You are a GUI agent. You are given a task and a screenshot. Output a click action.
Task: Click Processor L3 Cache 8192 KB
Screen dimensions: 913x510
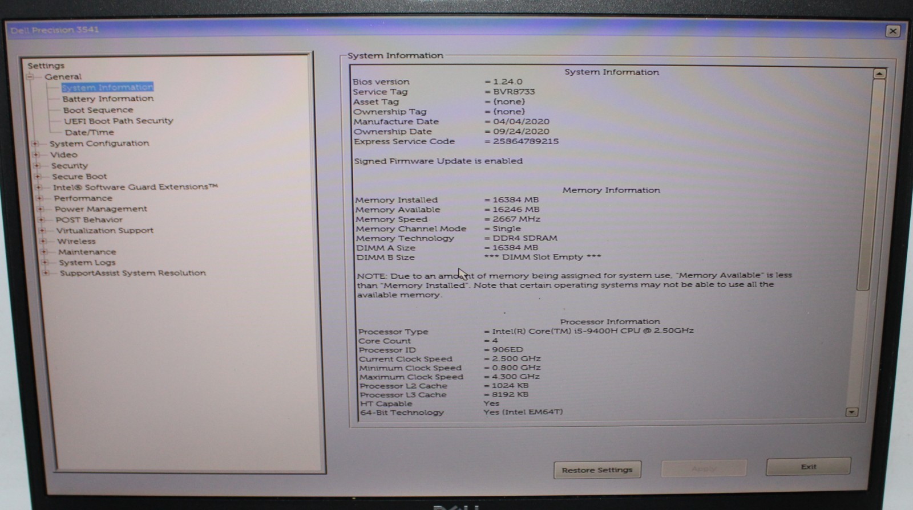point(510,394)
